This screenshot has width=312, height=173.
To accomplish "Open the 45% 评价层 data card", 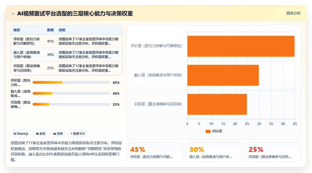I will click(155, 152).
